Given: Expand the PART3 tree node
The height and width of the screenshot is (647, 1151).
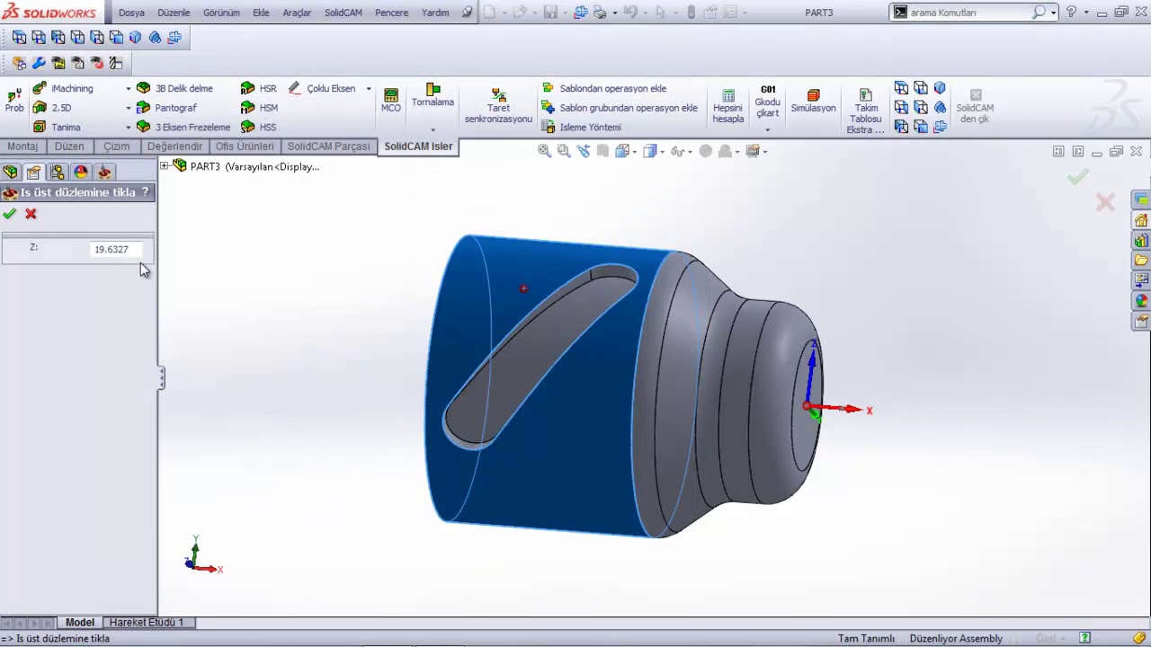Looking at the screenshot, I should tap(165, 166).
